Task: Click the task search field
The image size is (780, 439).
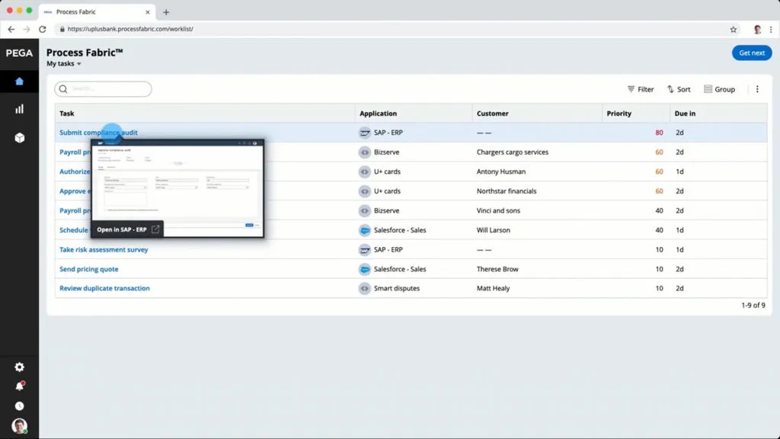Action: click(x=103, y=89)
